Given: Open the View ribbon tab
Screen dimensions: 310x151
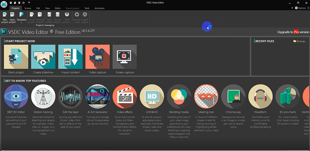Looking at the screenshot, I should [48, 8].
